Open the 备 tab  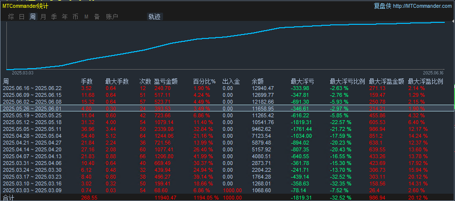point(97,17)
